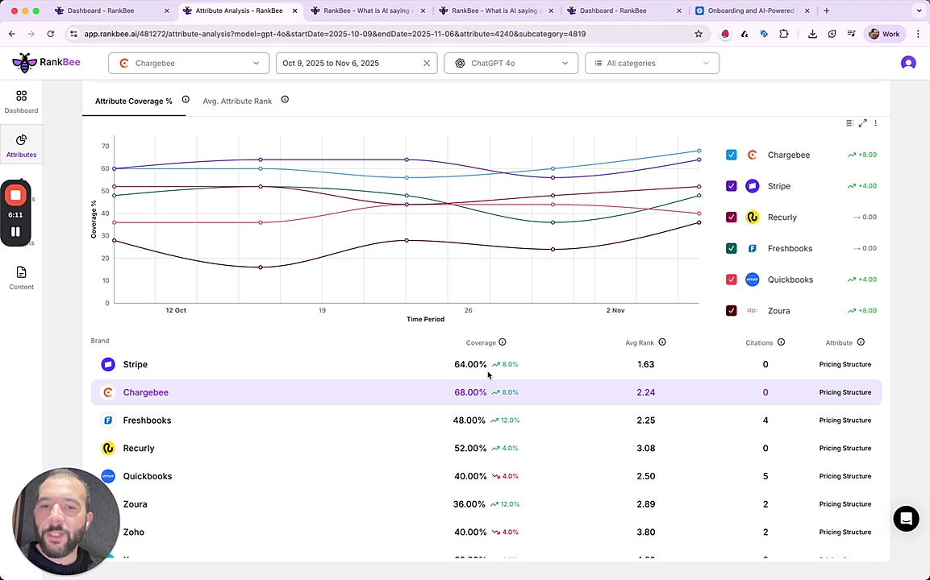Expand the All categories dropdown
The image size is (930, 580).
(x=651, y=63)
